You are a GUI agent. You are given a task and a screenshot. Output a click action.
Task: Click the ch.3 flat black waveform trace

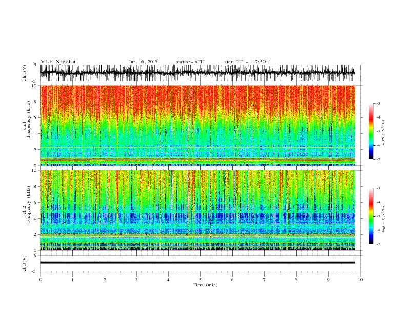pos(197,263)
